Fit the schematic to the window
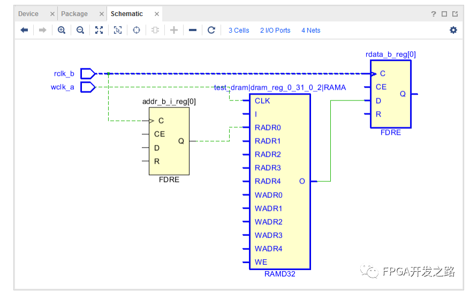The image size is (470, 292). (99, 30)
